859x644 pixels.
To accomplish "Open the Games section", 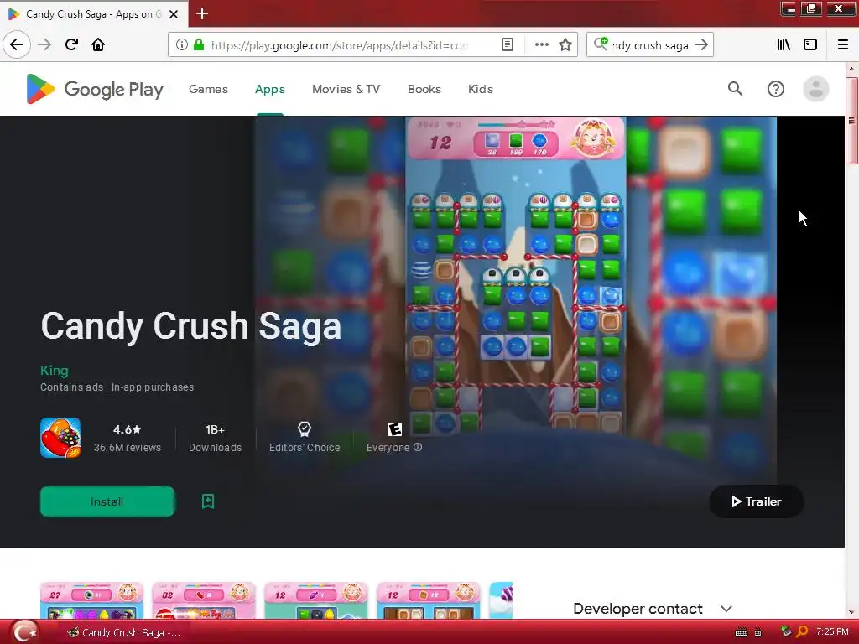I will click(x=208, y=89).
